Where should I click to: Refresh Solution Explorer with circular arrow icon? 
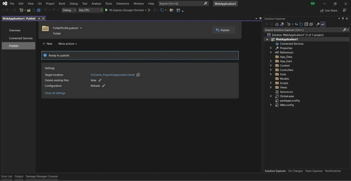coord(302,24)
